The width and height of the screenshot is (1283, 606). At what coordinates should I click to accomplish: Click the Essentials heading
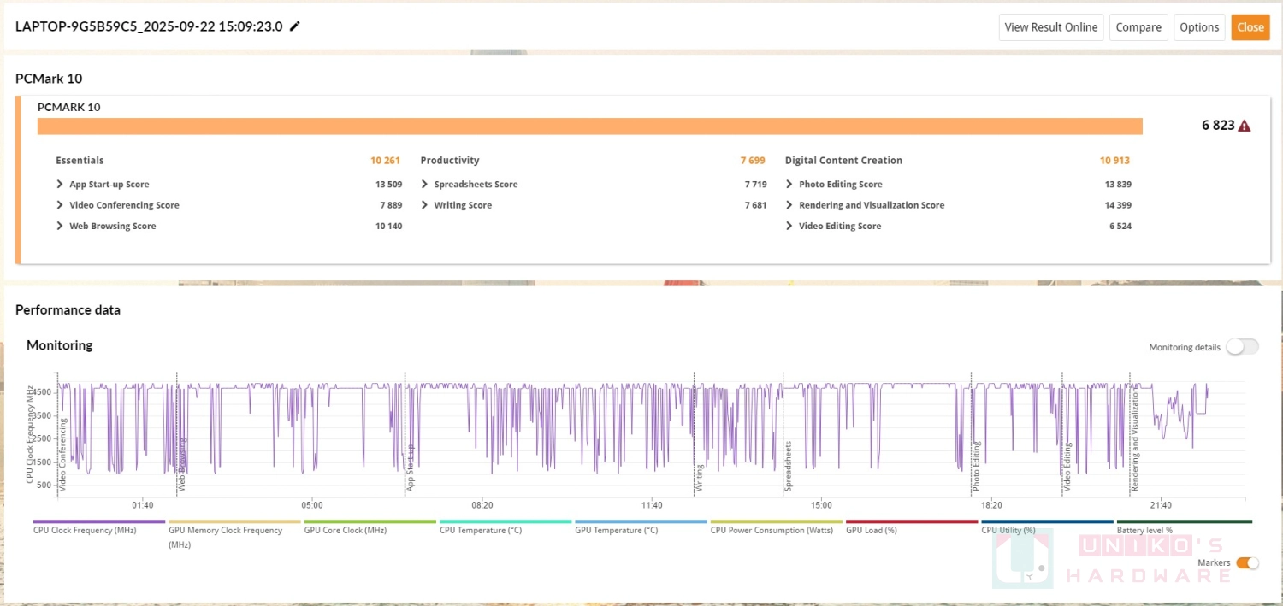point(80,161)
